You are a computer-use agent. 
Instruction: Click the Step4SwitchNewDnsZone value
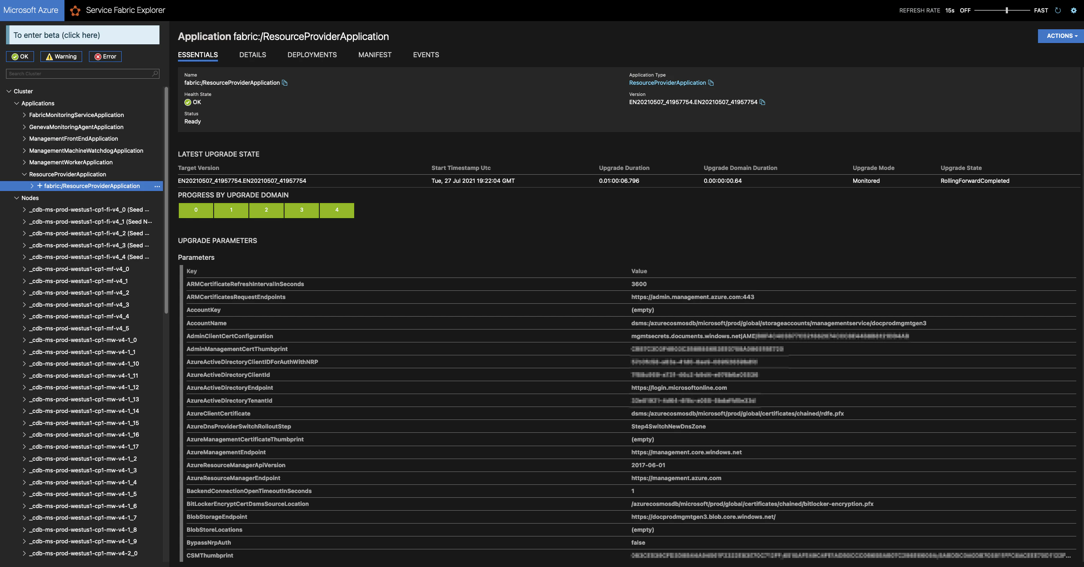(x=668, y=426)
